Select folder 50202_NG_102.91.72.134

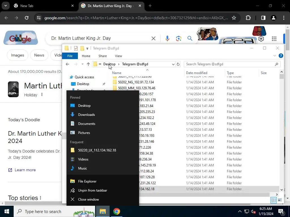[x=136, y=82]
